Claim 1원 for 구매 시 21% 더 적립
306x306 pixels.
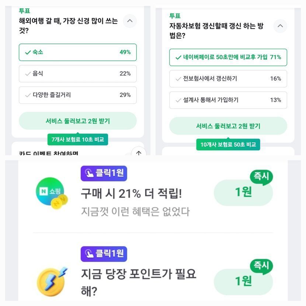243,192
